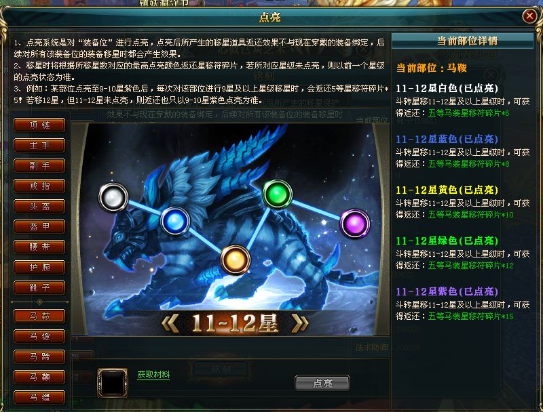The image size is (543, 412).
Task: Select the 马缰 mount gear slot
Action: click(x=39, y=397)
